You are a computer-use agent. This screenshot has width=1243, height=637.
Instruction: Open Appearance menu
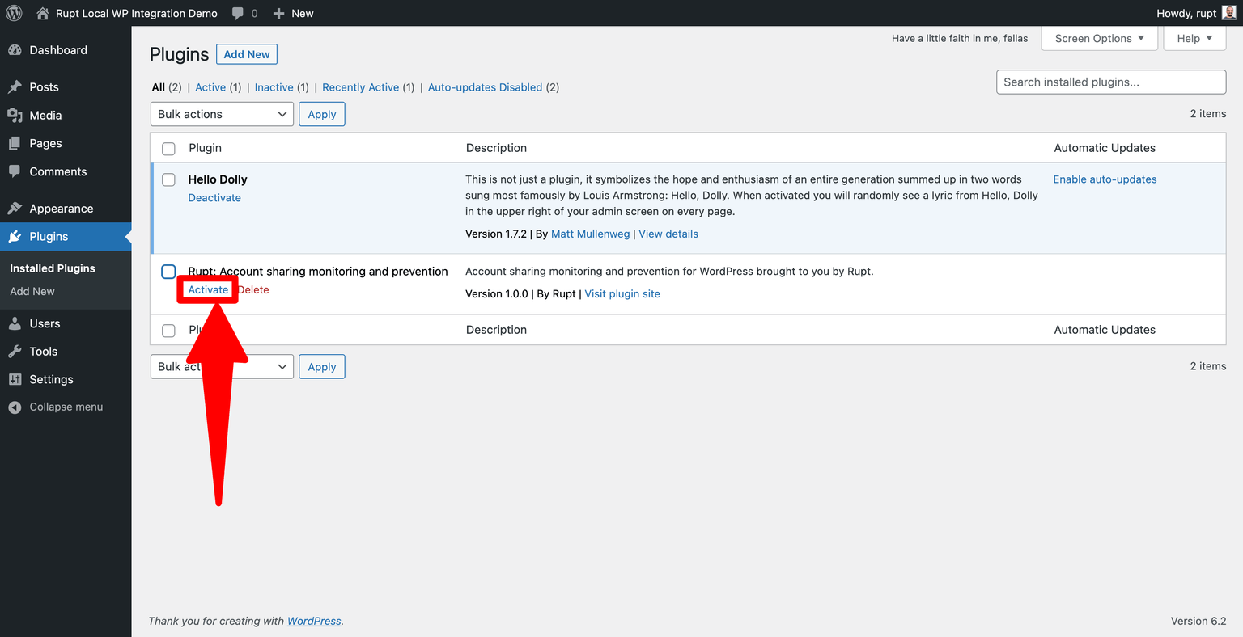pyautogui.click(x=66, y=209)
